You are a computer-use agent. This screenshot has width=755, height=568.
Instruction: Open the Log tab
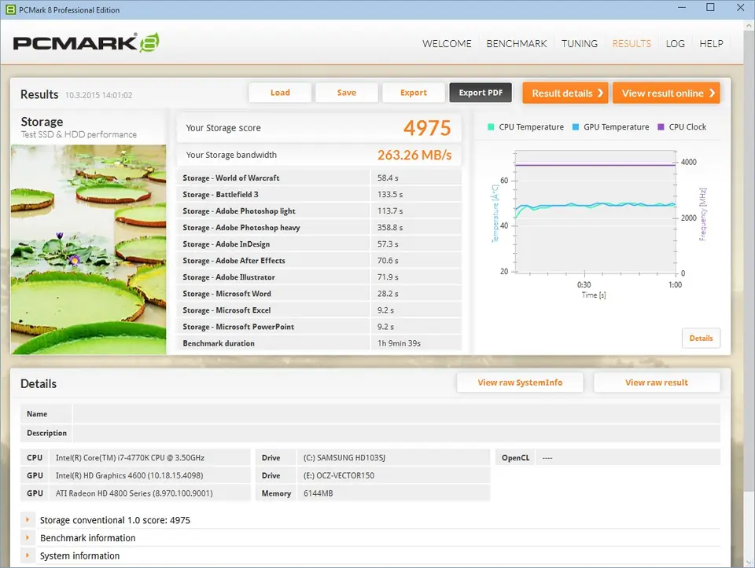click(x=675, y=44)
